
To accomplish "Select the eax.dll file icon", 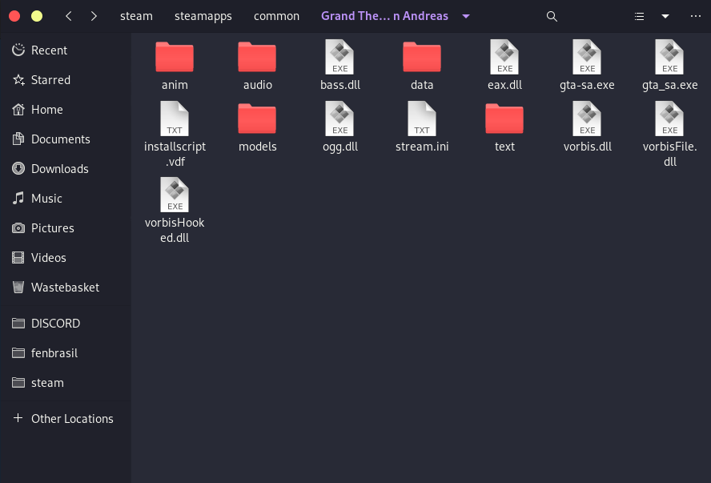I will [504, 57].
